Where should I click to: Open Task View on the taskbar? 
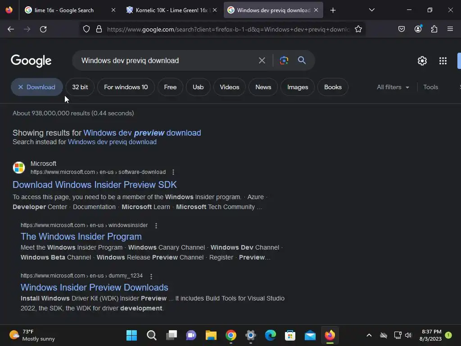pyautogui.click(x=172, y=335)
